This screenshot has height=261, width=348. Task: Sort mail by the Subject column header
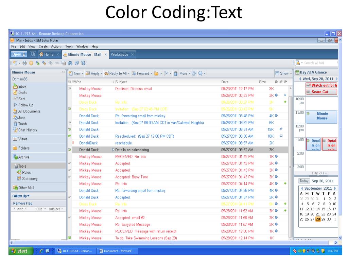(121, 82)
